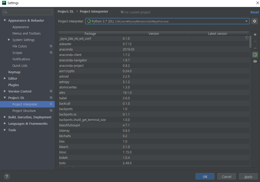
Task: Click the green Conda environments toggle icon
Action: (255, 55)
